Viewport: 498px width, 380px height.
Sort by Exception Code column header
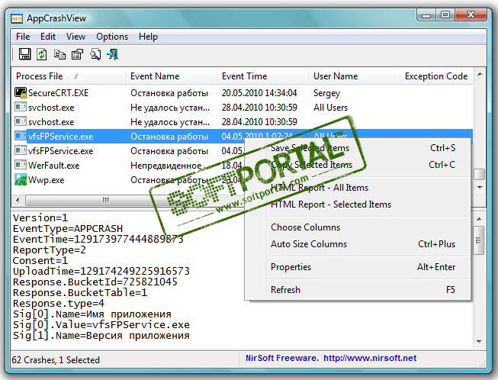click(436, 76)
